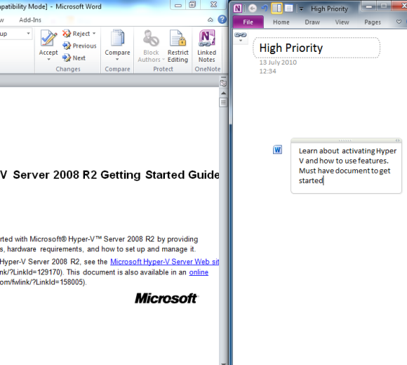The height and width of the screenshot is (365, 407).
Task: Expand the linked notes chain icon dropdown
Action: [x=241, y=37]
